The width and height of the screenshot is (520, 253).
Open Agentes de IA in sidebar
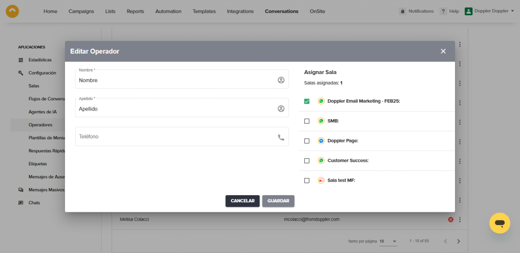tap(43, 112)
